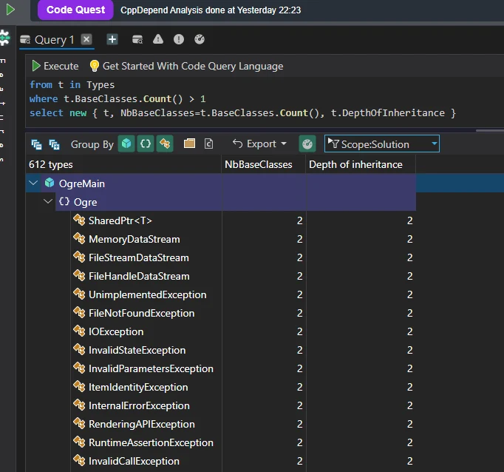Click the folder icon in results toolbar
The image size is (504, 472).
tap(189, 144)
